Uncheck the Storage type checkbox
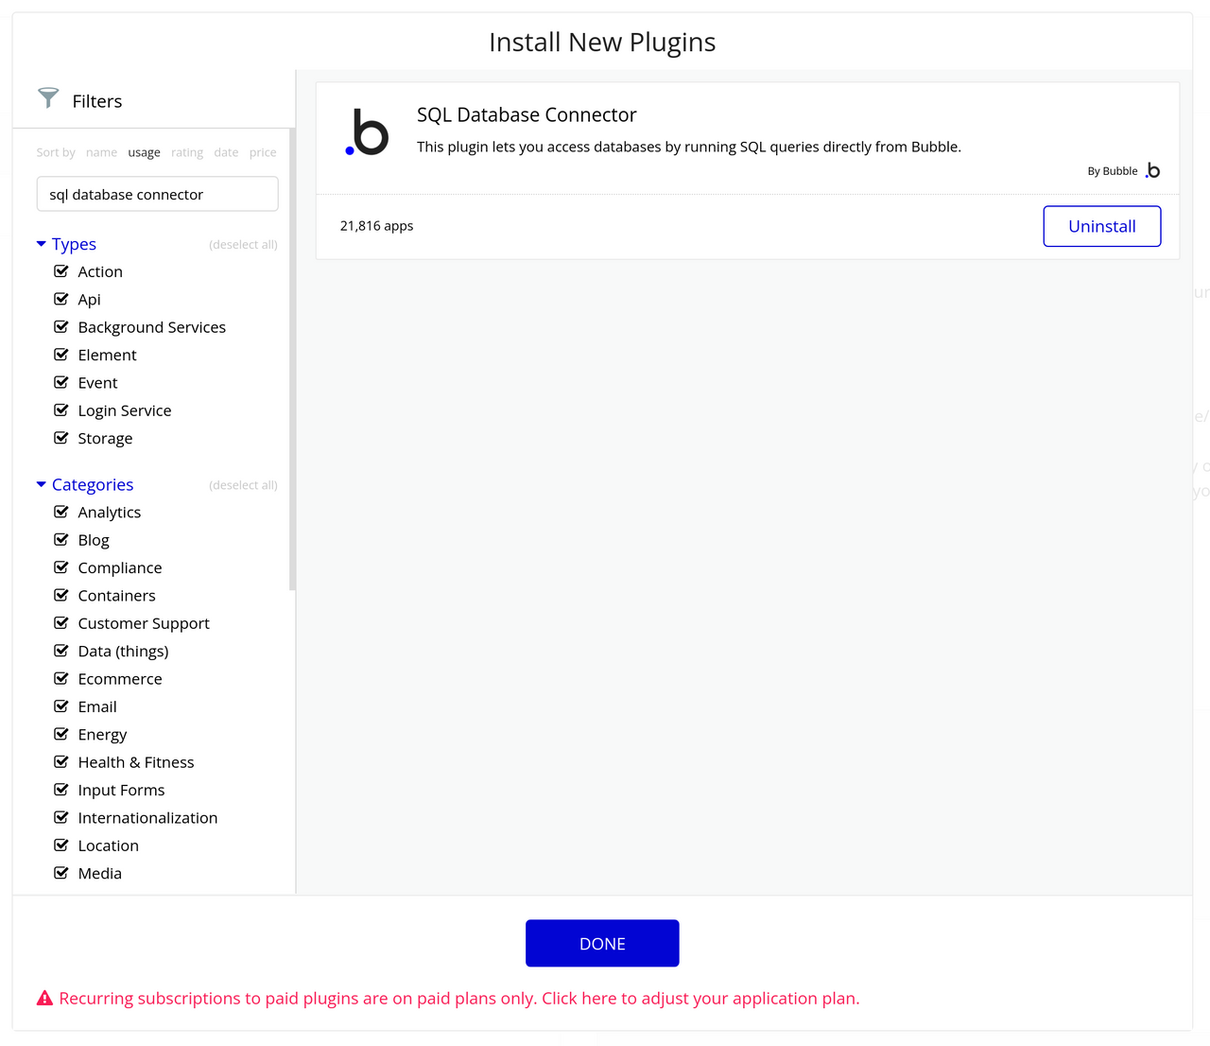The image size is (1210, 1046). click(x=61, y=438)
